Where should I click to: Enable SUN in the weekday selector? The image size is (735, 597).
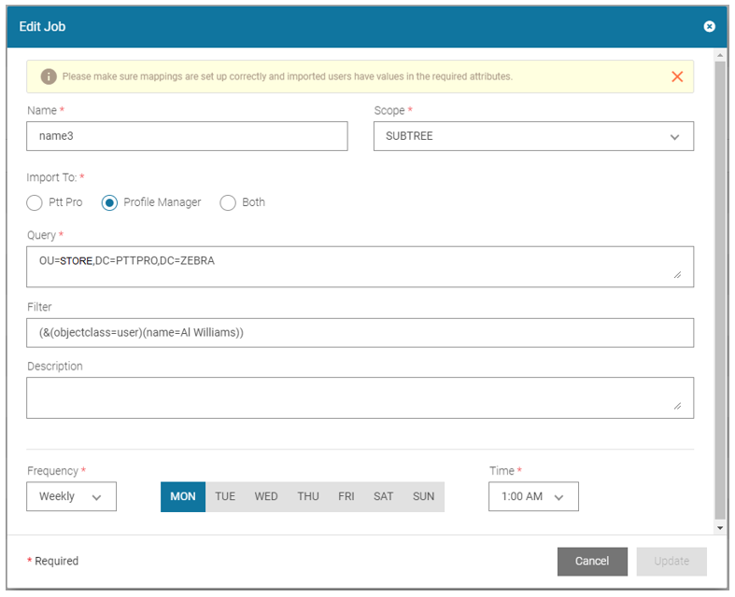[x=423, y=496]
